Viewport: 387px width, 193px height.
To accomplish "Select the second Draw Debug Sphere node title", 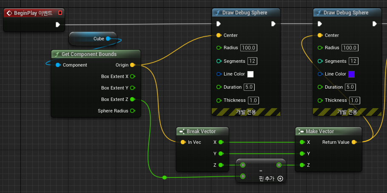I will (x=346, y=13).
